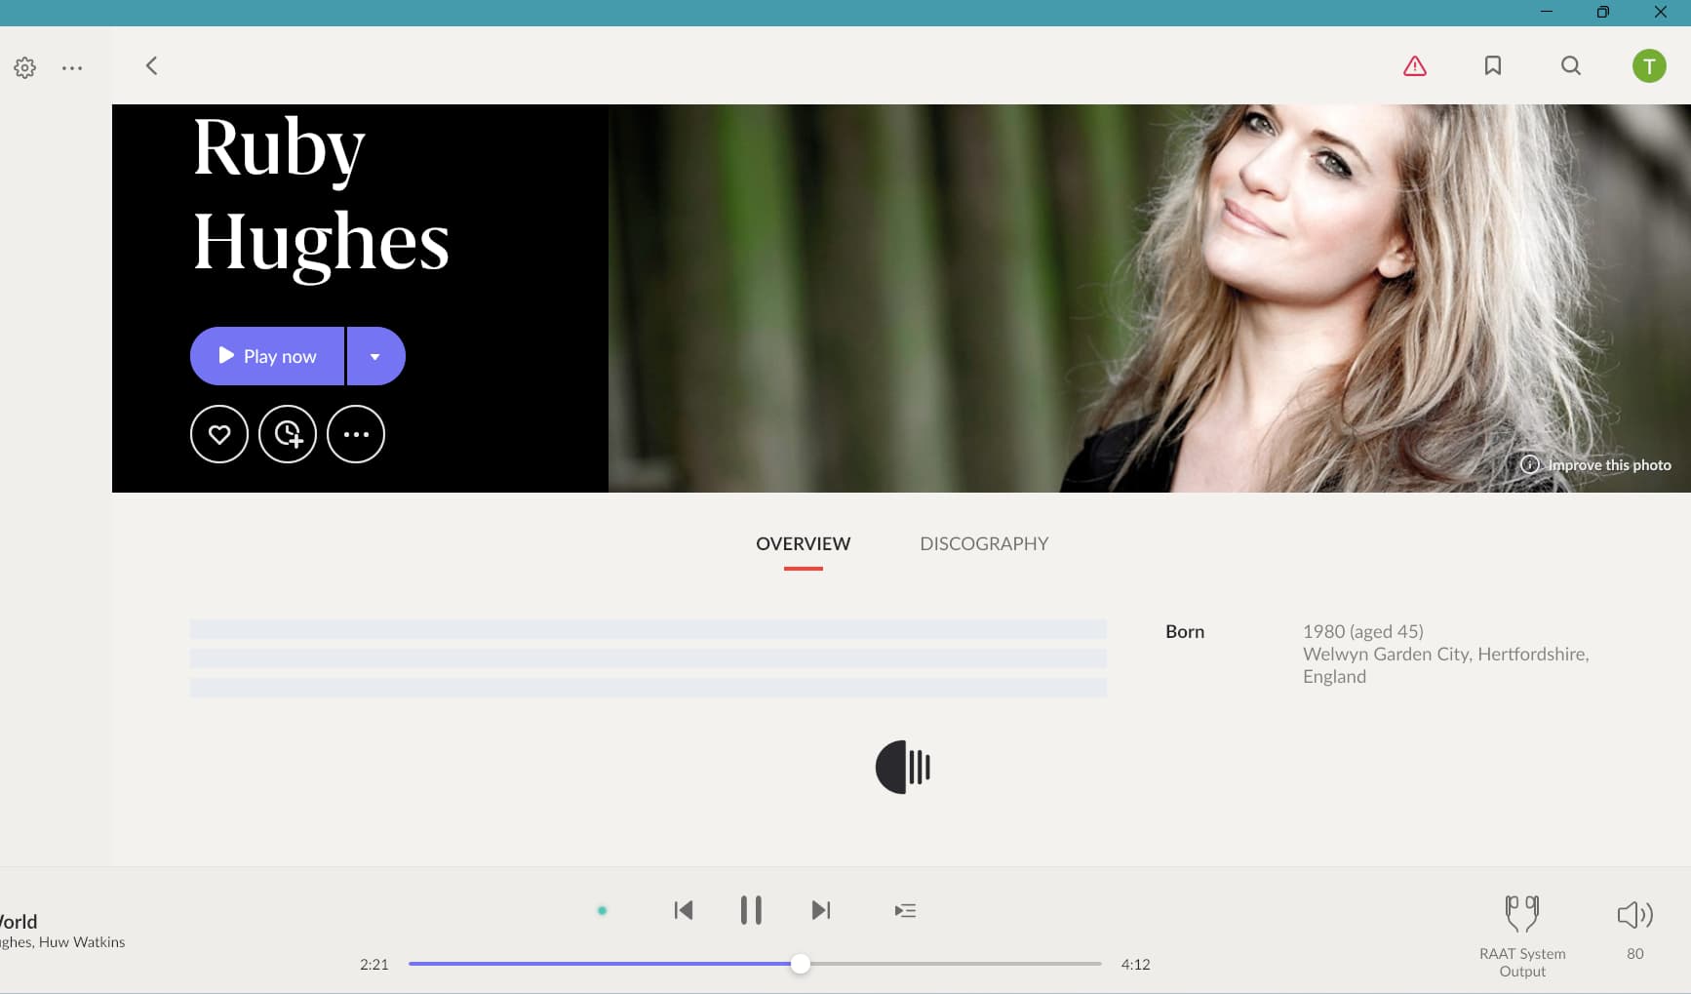Viewport: 1691px width, 994px height.
Task: Click Improve this photo link
Action: [1608, 465]
